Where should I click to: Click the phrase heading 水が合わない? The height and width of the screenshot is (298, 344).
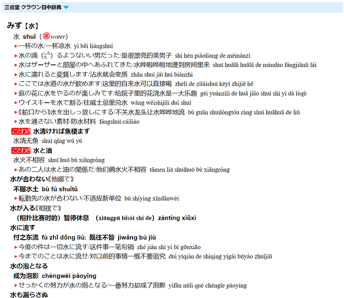29,179
